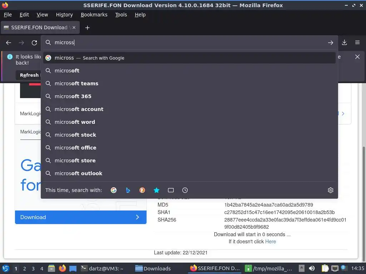Choose the 'microsoft 365' suggestion
This screenshot has height=274, width=366.
click(x=189, y=96)
